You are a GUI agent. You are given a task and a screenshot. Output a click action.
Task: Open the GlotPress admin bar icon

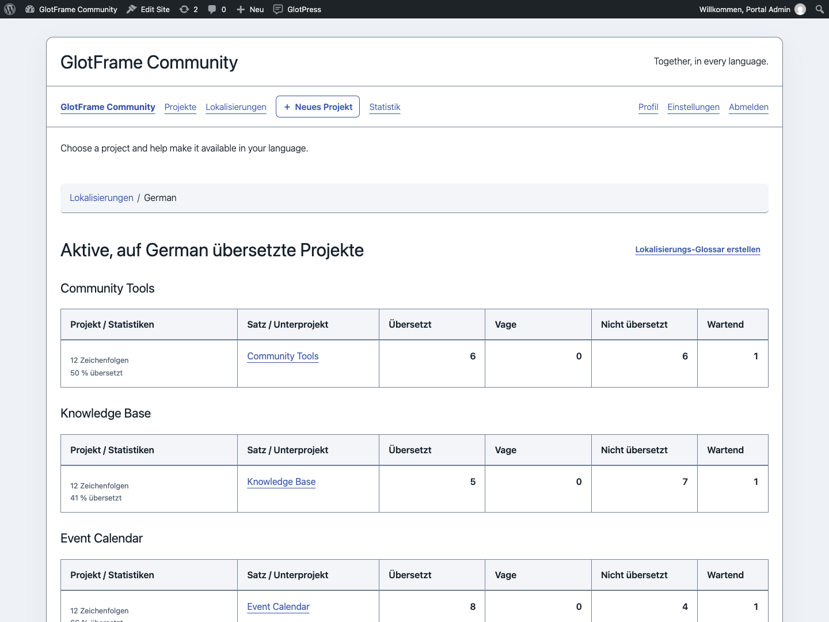[x=278, y=9]
